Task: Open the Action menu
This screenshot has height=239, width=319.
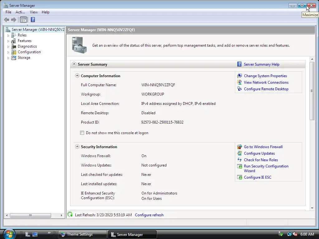Action: [x=20, y=12]
